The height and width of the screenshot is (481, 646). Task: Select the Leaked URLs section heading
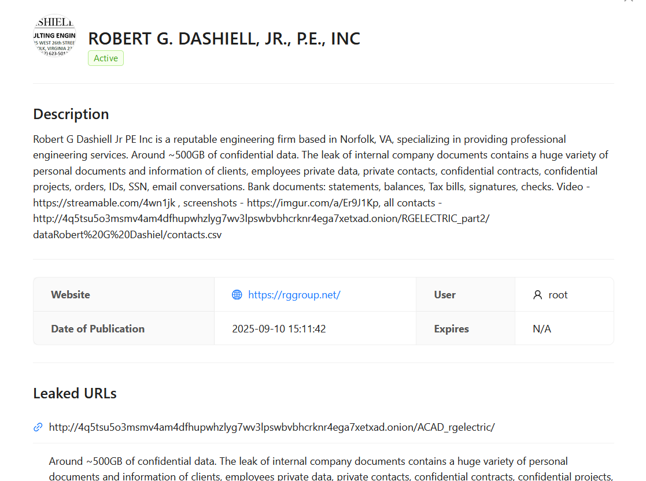(75, 393)
